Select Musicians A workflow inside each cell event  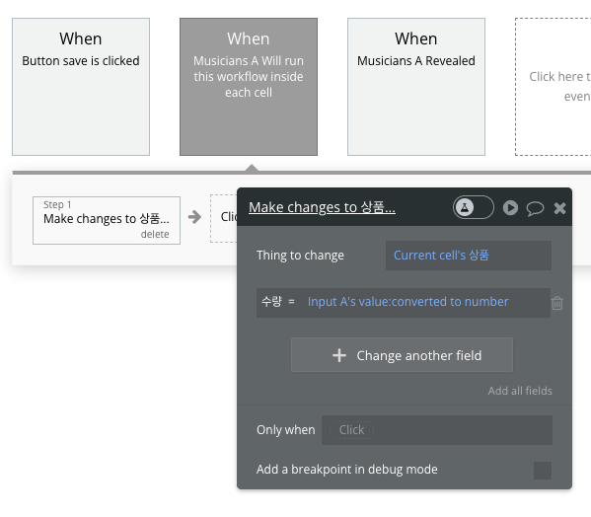pyautogui.click(x=249, y=87)
